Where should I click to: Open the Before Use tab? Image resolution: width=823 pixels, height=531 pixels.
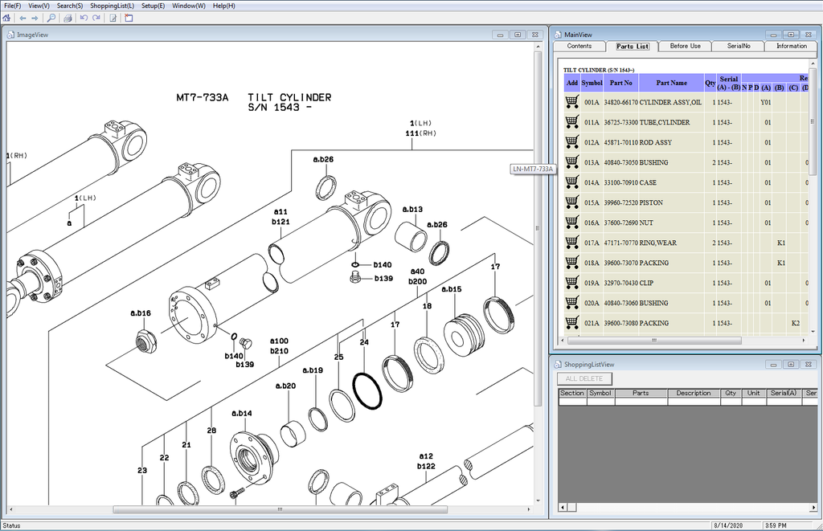(685, 47)
